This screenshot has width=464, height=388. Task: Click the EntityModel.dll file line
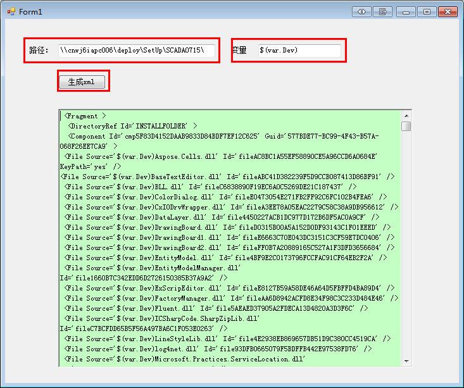(x=225, y=258)
